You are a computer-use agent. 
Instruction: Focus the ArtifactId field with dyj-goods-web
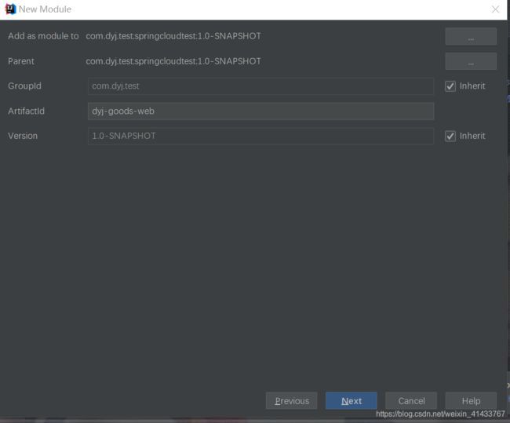(260, 111)
